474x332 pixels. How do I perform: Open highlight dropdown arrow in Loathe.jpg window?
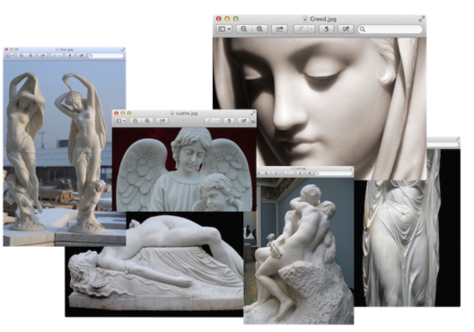click(x=217, y=121)
